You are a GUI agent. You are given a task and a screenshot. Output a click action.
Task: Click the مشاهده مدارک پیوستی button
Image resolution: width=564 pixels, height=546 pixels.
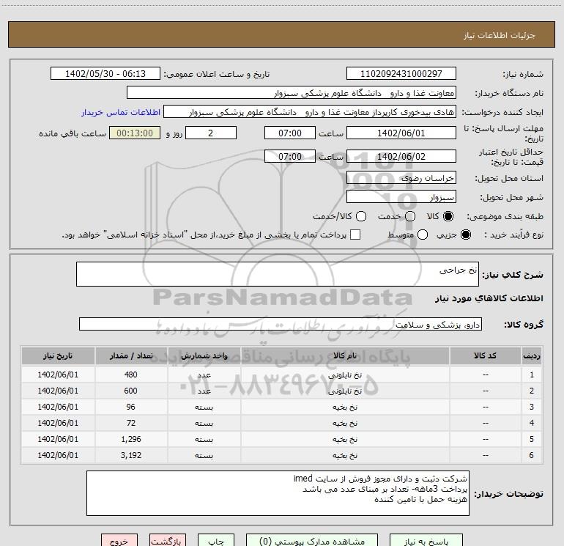coord(312,541)
